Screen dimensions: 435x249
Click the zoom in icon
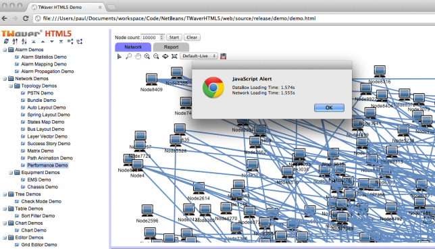pos(147,56)
